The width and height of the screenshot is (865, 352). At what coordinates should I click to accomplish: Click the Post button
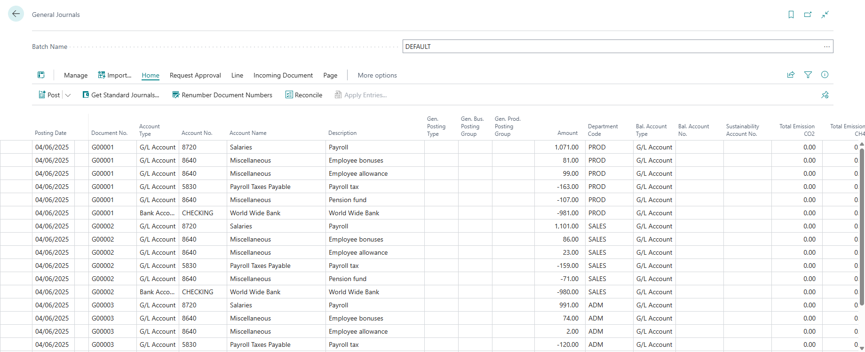click(x=49, y=95)
